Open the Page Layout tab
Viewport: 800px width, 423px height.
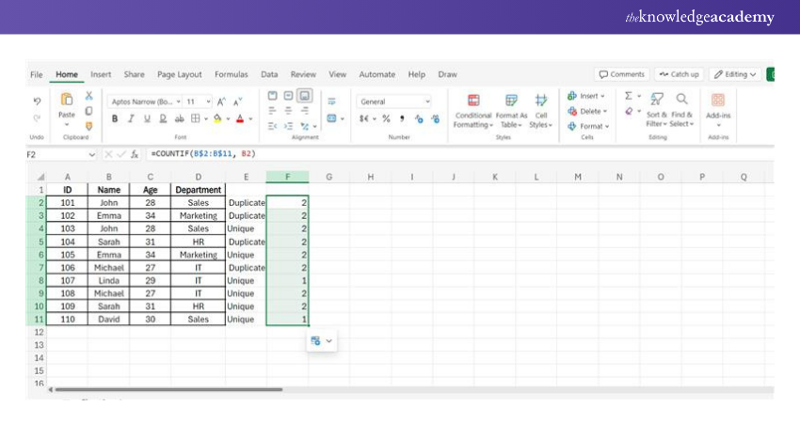[179, 74]
